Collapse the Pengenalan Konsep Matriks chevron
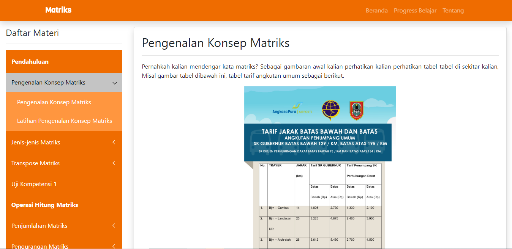This screenshot has height=249, width=512. coord(114,83)
